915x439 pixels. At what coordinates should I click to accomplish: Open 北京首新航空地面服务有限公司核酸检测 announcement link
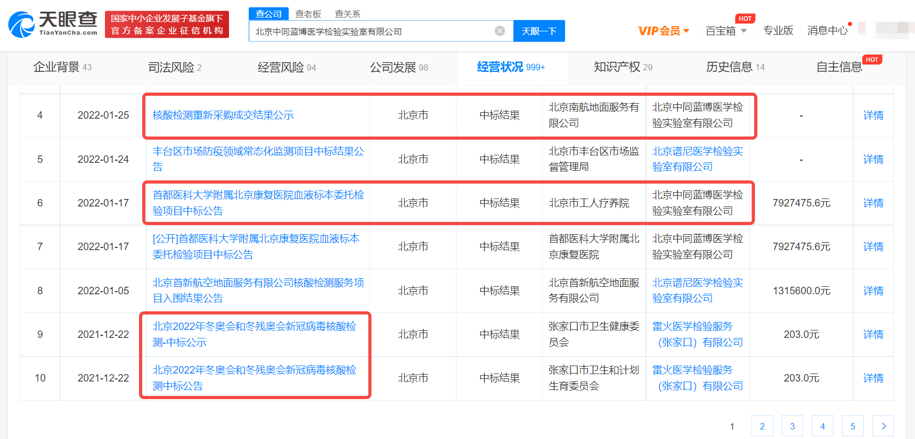258,291
